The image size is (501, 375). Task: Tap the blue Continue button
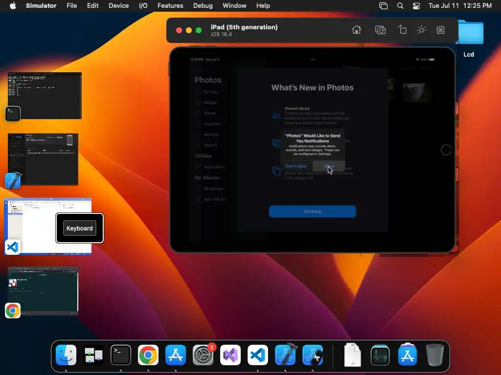(313, 211)
